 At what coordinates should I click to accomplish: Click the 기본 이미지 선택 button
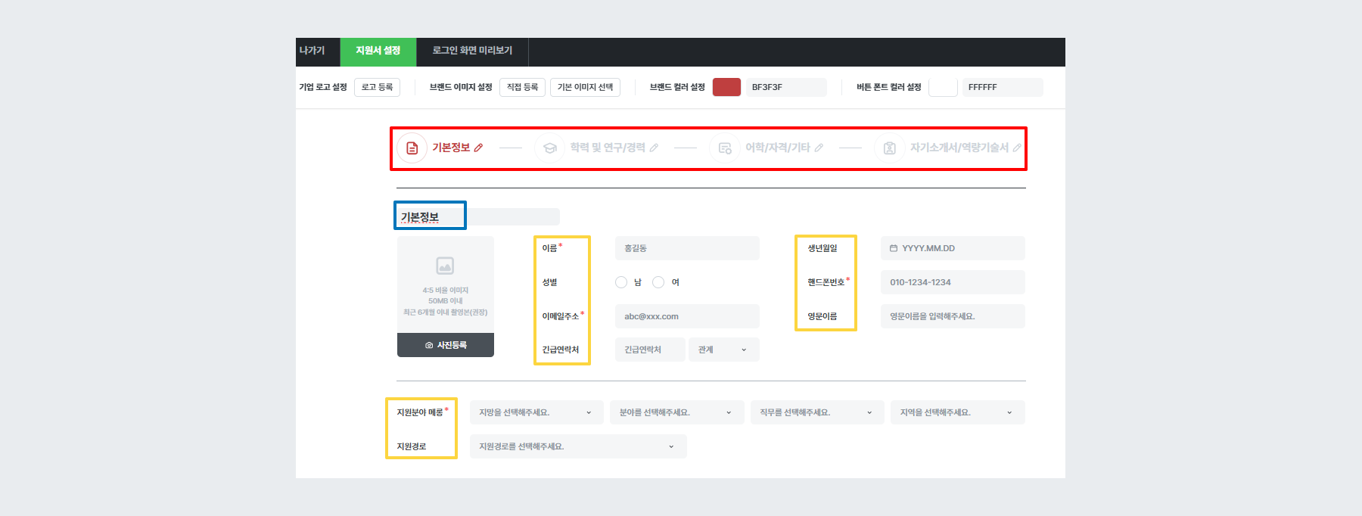585,87
